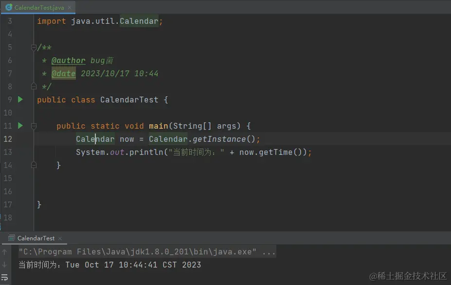Fold the main method at line 11
Viewport: 451px width, 285px height.
pyautogui.click(x=34, y=126)
